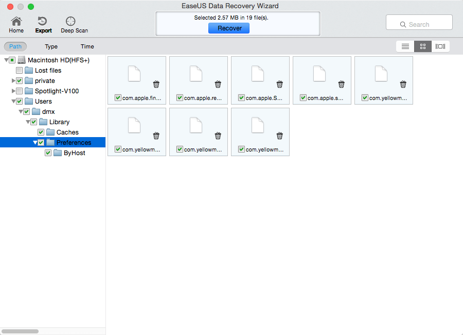
Task: Click the Library folder icon
Action: (x=43, y=122)
